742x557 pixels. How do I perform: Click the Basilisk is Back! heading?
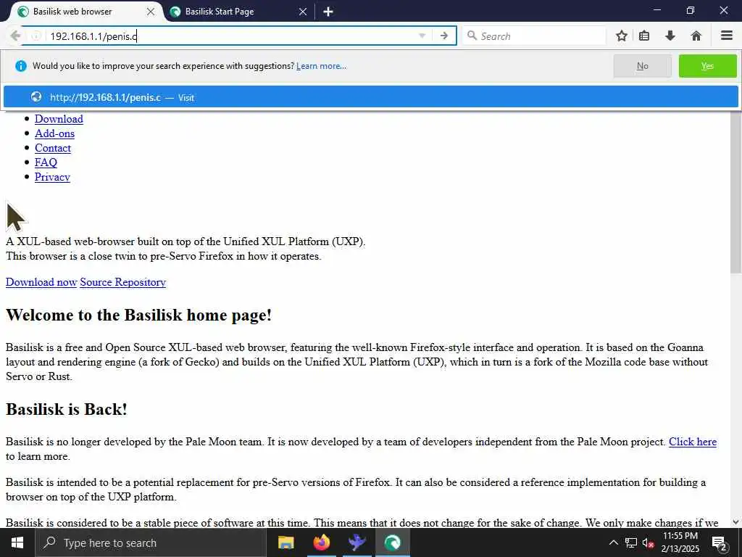66,409
